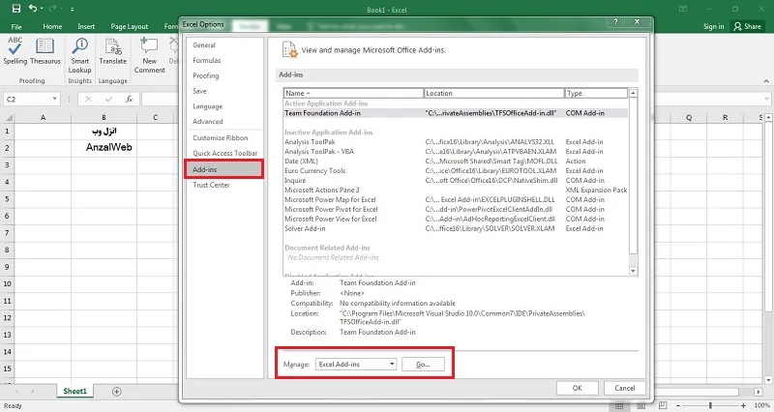The height and width of the screenshot is (412, 774).
Task: Click the add-ins list scrollbar up arrow
Action: tap(633, 93)
